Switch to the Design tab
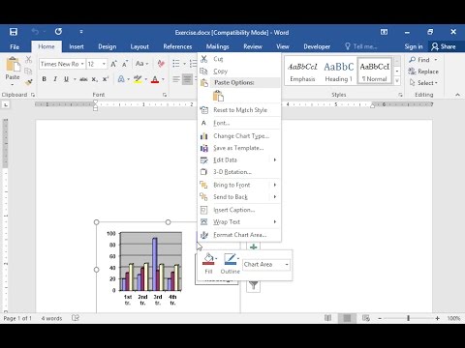Viewport: 465px width, 348px height. pyautogui.click(x=108, y=46)
